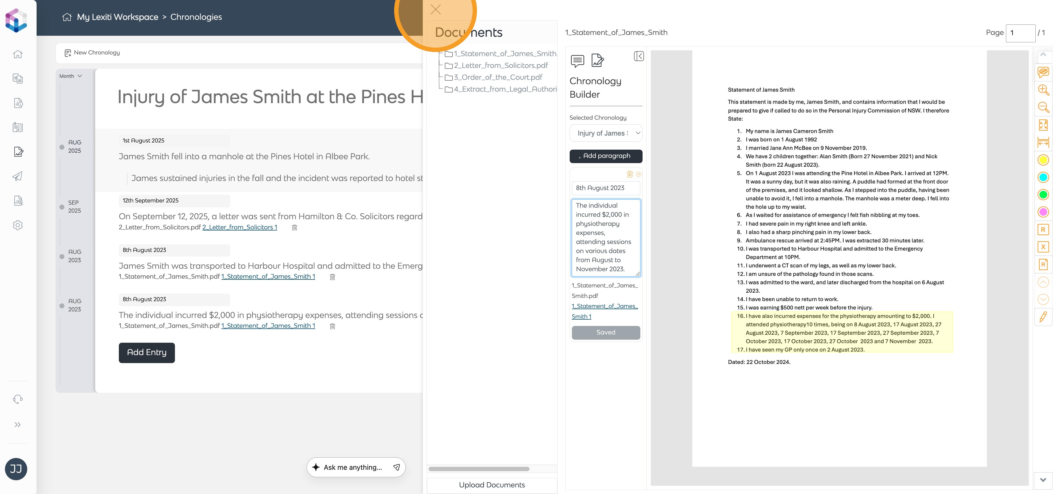Click the Add Entry button

[147, 353]
